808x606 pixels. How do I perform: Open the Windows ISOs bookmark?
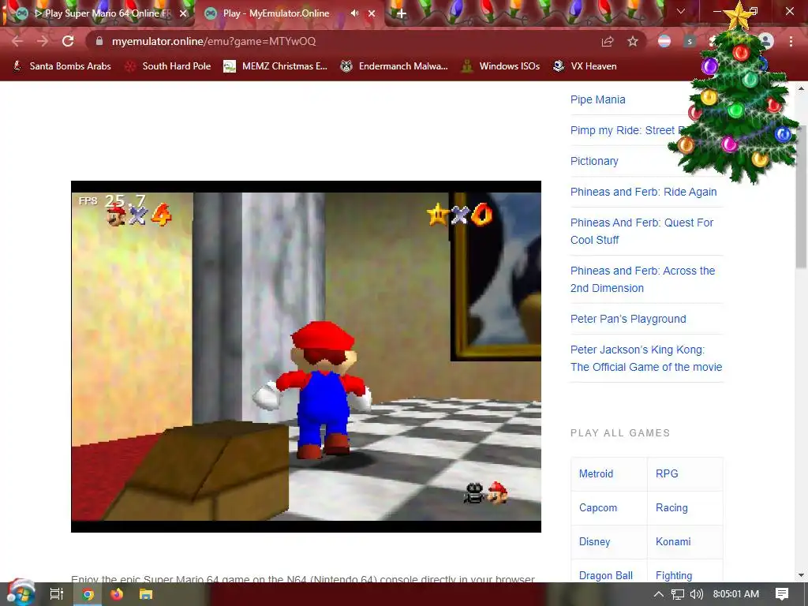(500, 66)
